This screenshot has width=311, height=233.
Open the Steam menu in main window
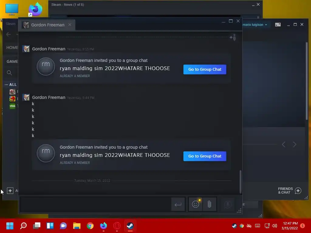coord(11,24)
